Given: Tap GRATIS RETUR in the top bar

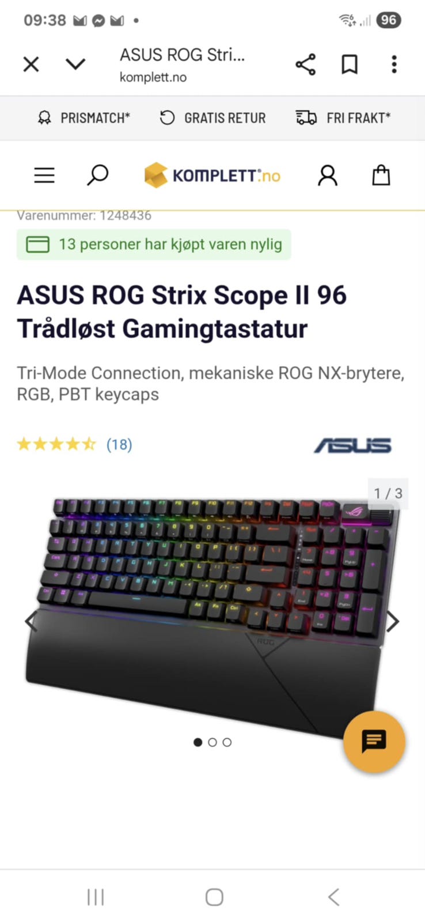Looking at the screenshot, I should (212, 118).
